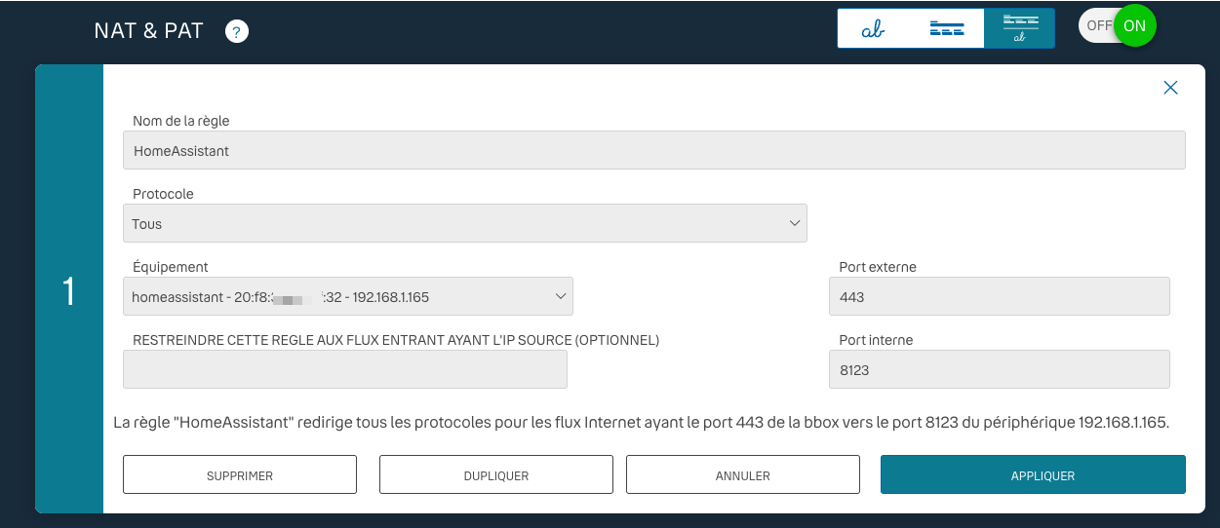The image size is (1220, 528).
Task: Toggle the NAT & PAT ON/OFF switch
Action: tap(1117, 26)
